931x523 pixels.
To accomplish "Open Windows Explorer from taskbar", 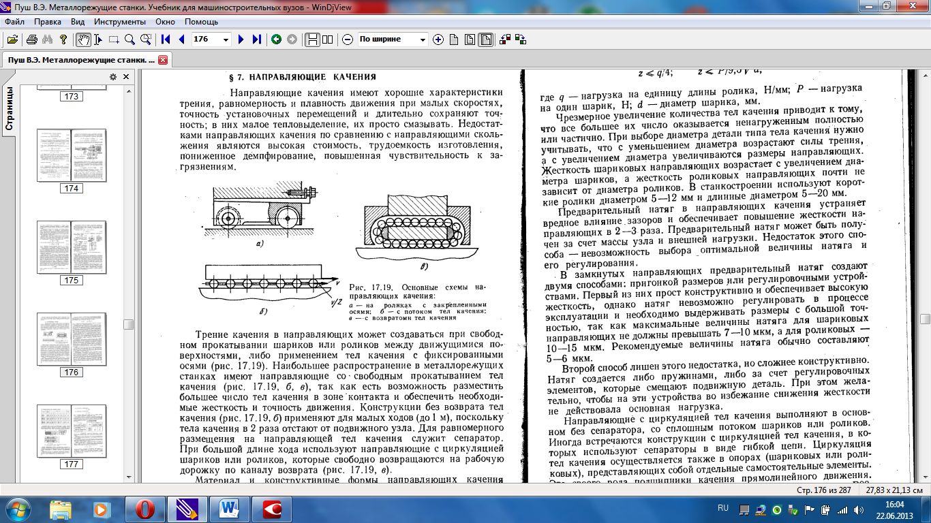I will coord(61,509).
